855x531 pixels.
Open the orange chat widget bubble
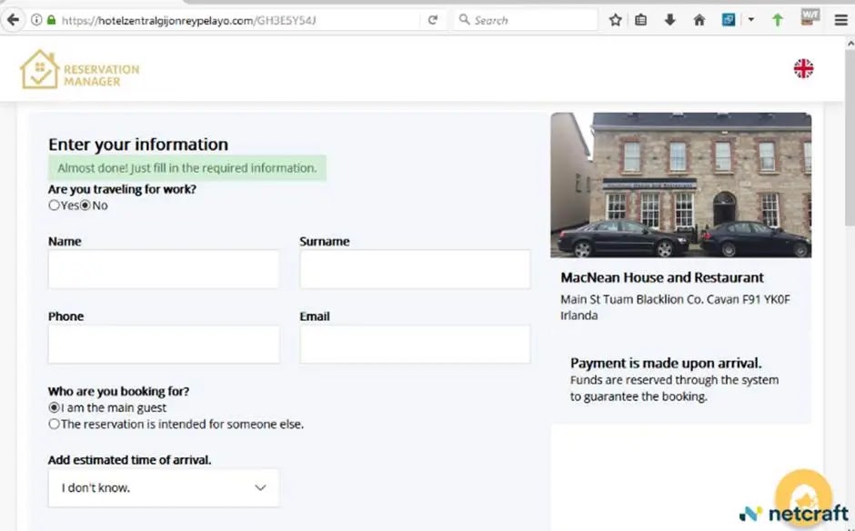[804, 496]
